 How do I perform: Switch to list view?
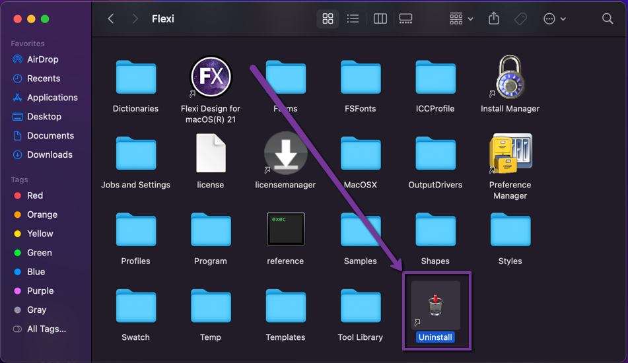pos(353,19)
